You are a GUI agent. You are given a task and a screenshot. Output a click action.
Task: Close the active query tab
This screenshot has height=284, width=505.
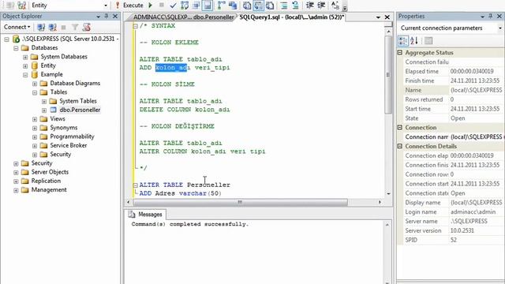(x=387, y=17)
